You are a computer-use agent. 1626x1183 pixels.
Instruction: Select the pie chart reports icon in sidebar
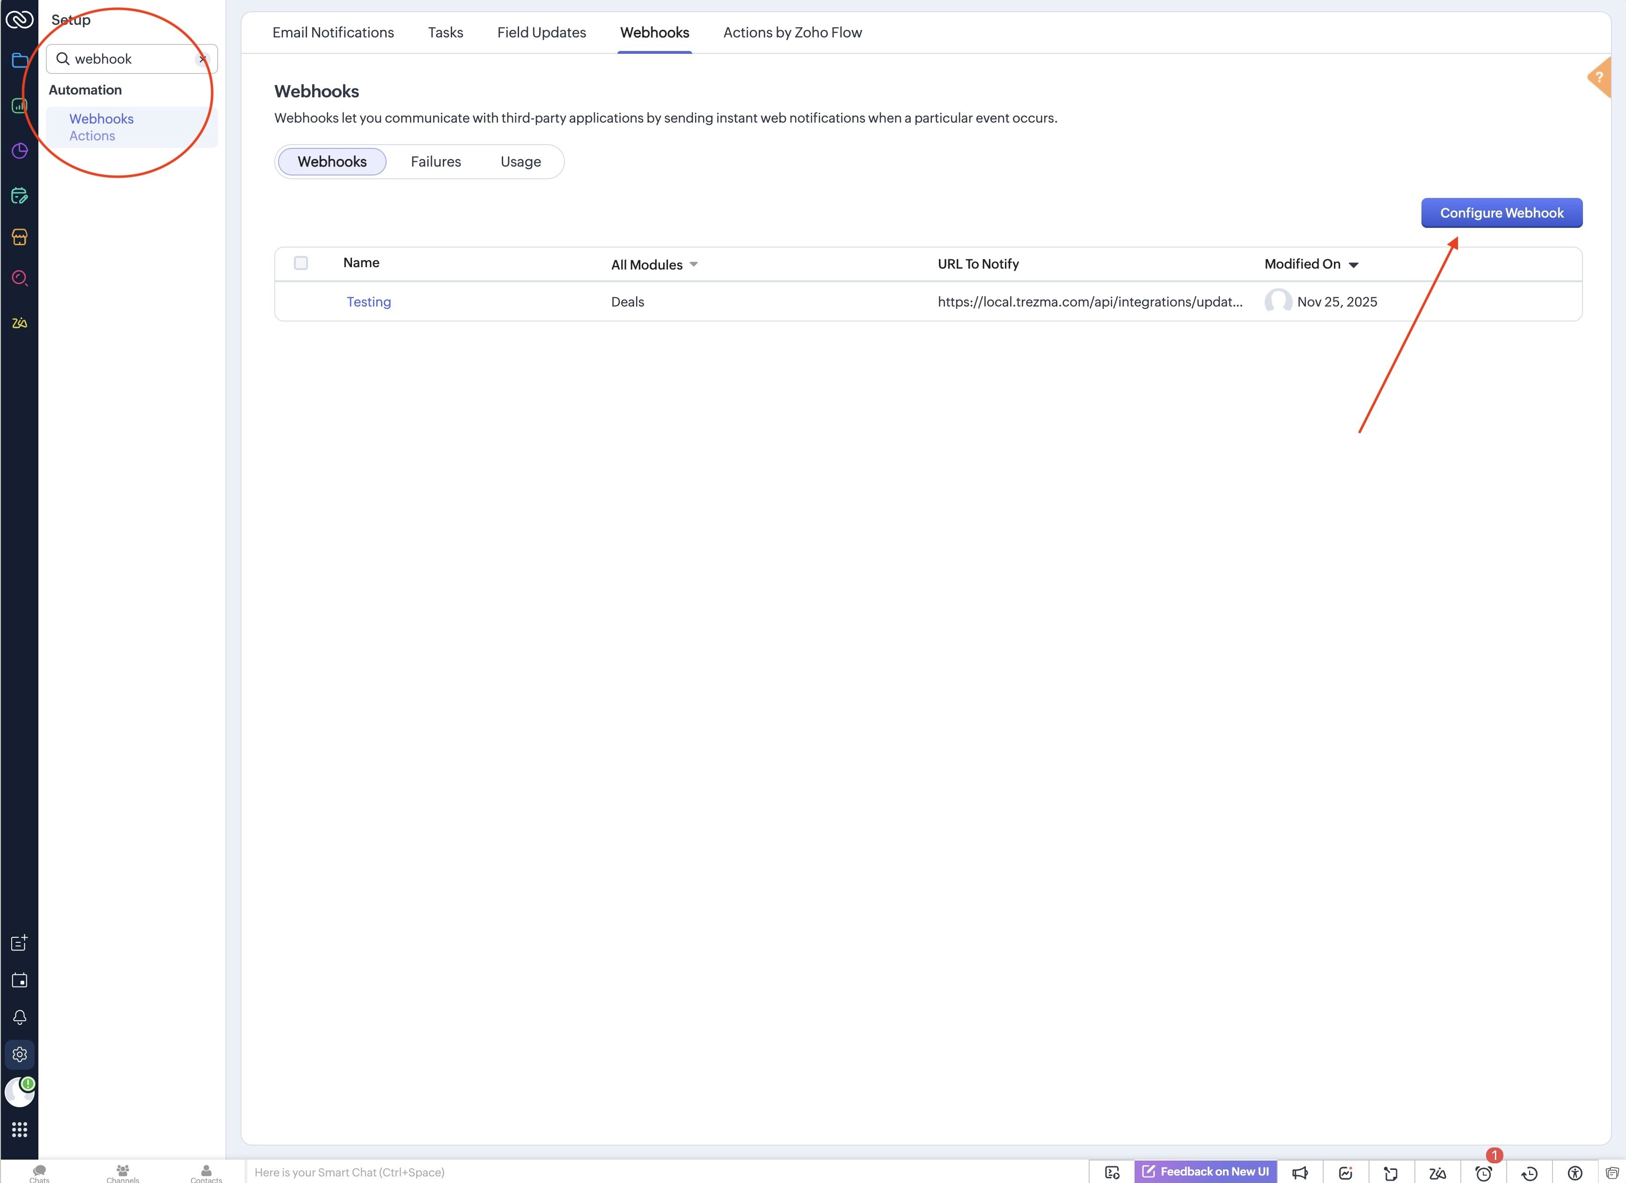point(19,151)
